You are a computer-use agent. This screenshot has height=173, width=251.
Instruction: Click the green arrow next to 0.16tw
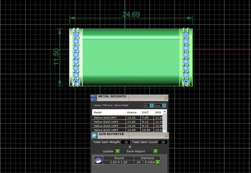[158, 162]
